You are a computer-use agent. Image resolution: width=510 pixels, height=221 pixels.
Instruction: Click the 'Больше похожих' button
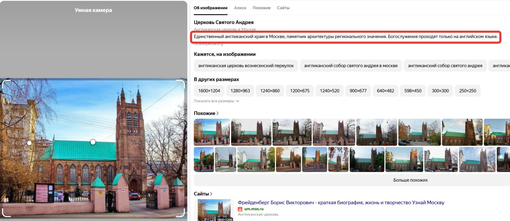[x=410, y=180]
